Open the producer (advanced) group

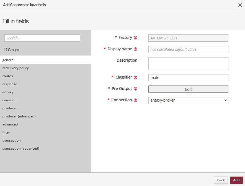coord(19,116)
